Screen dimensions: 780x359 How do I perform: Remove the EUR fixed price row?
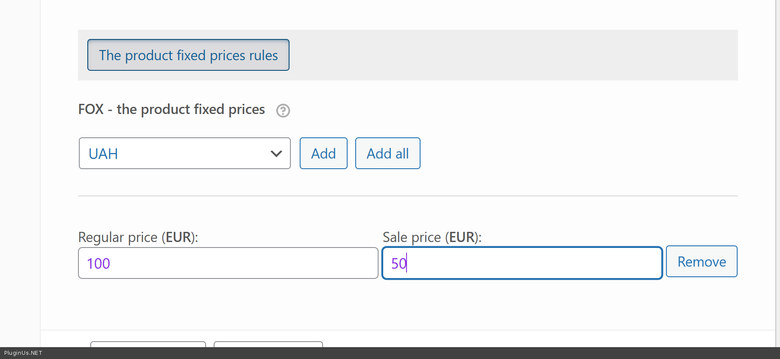click(702, 262)
